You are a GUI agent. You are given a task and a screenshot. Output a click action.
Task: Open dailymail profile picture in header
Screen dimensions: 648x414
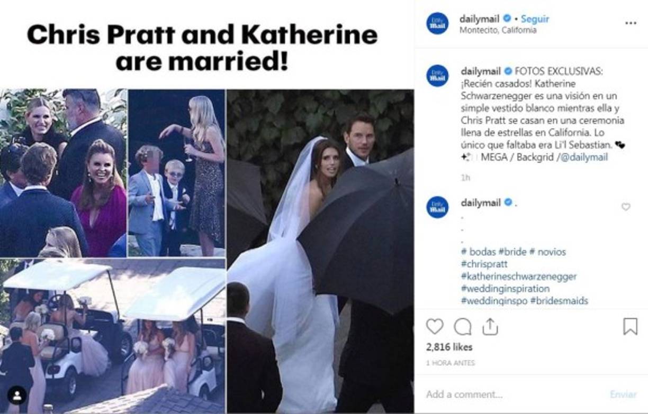pyautogui.click(x=437, y=23)
